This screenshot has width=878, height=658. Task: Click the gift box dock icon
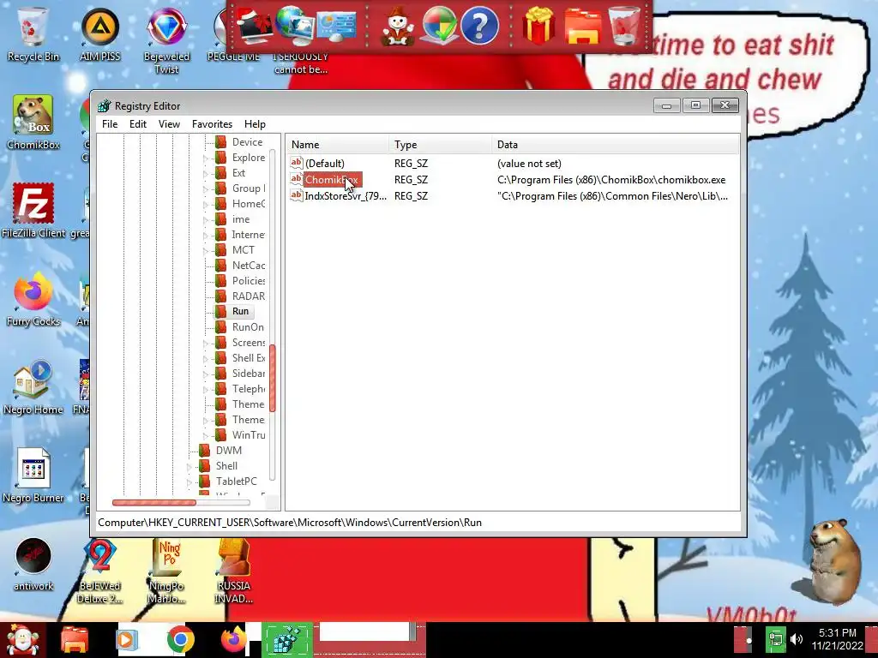tap(538, 26)
